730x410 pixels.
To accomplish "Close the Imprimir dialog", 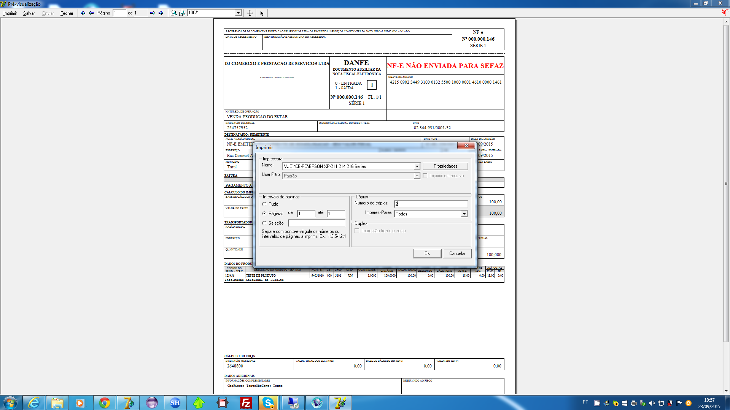I will click(466, 146).
